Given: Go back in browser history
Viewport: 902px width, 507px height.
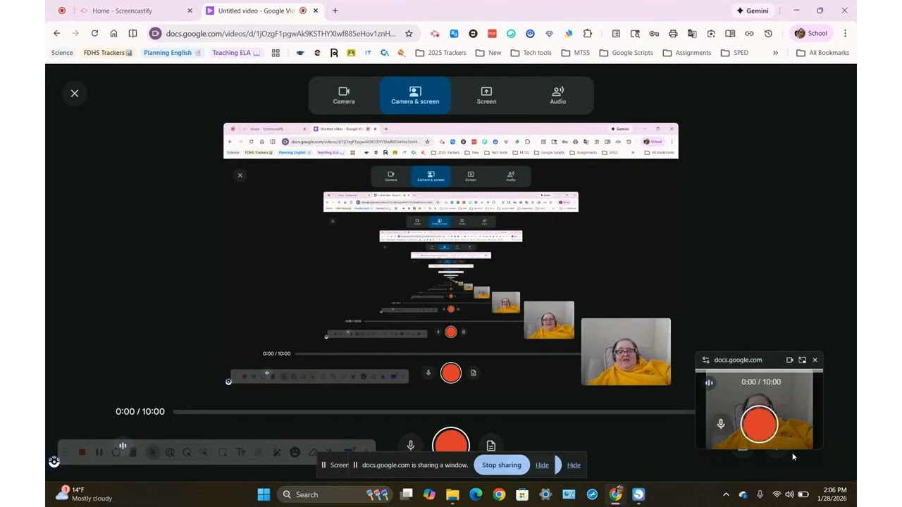Looking at the screenshot, I should point(57,33).
